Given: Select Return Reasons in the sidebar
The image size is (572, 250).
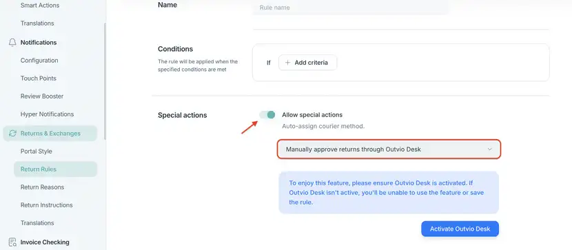Looking at the screenshot, I should (42, 187).
